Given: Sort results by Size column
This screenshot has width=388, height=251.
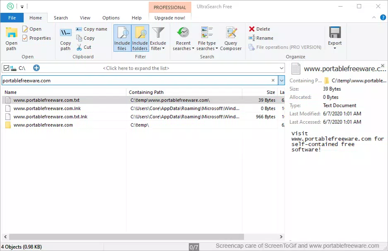Looking at the screenshot, I should pos(260,92).
